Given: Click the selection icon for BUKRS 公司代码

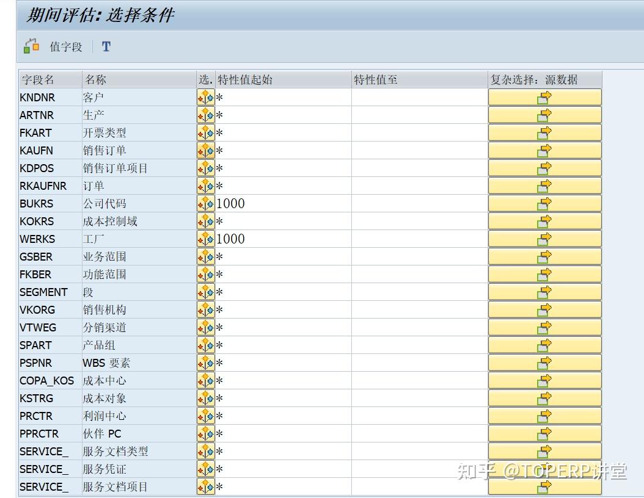Looking at the screenshot, I should click(206, 203).
